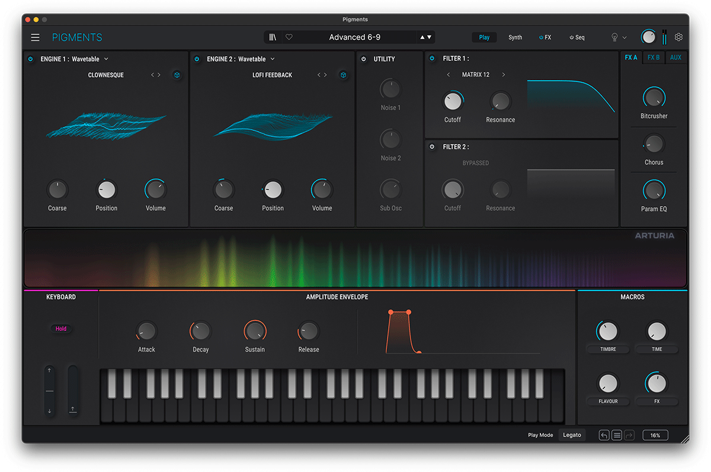Click the Bitcrusher effect knob
This screenshot has width=711, height=472.
654,97
